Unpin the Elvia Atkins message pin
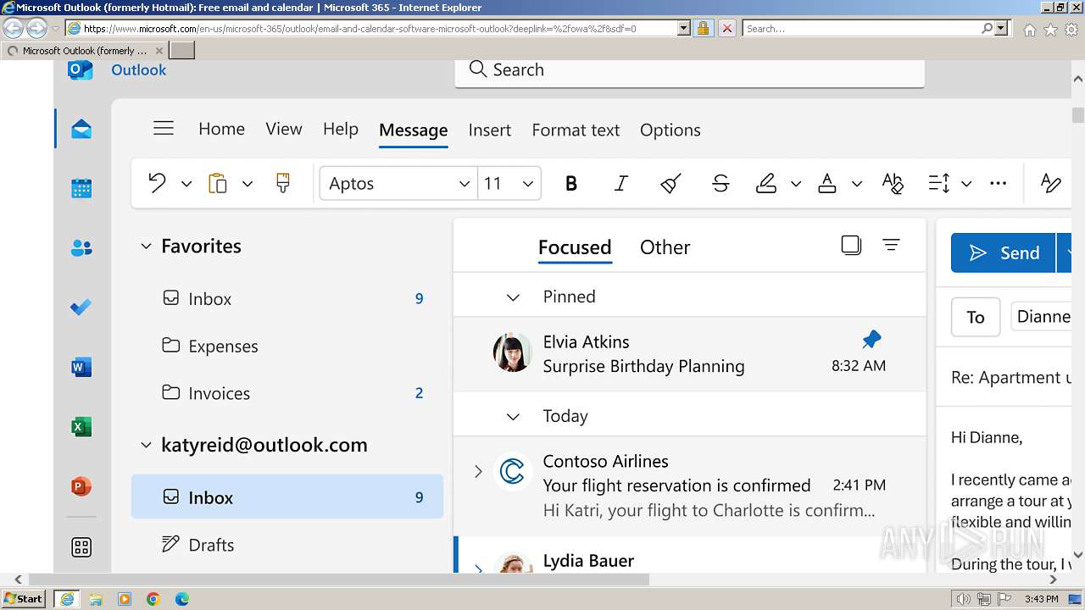Image resolution: width=1085 pixels, height=610 pixels. (871, 341)
